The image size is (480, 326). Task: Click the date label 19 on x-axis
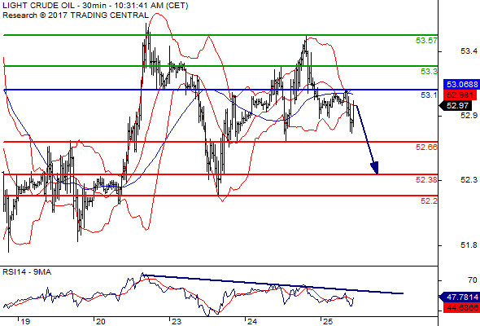coord(25,322)
